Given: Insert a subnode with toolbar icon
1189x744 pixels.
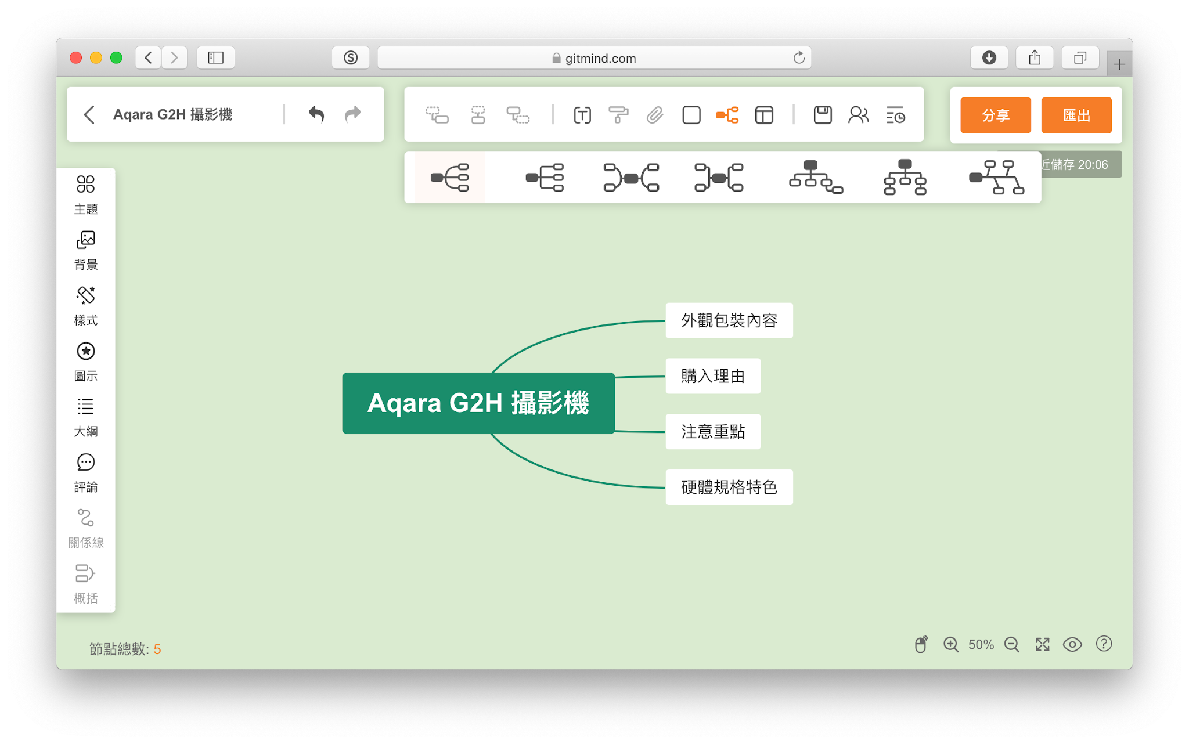Looking at the screenshot, I should click(437, 115).
